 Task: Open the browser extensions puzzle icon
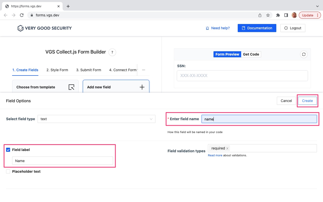click(x=278, y=15)
